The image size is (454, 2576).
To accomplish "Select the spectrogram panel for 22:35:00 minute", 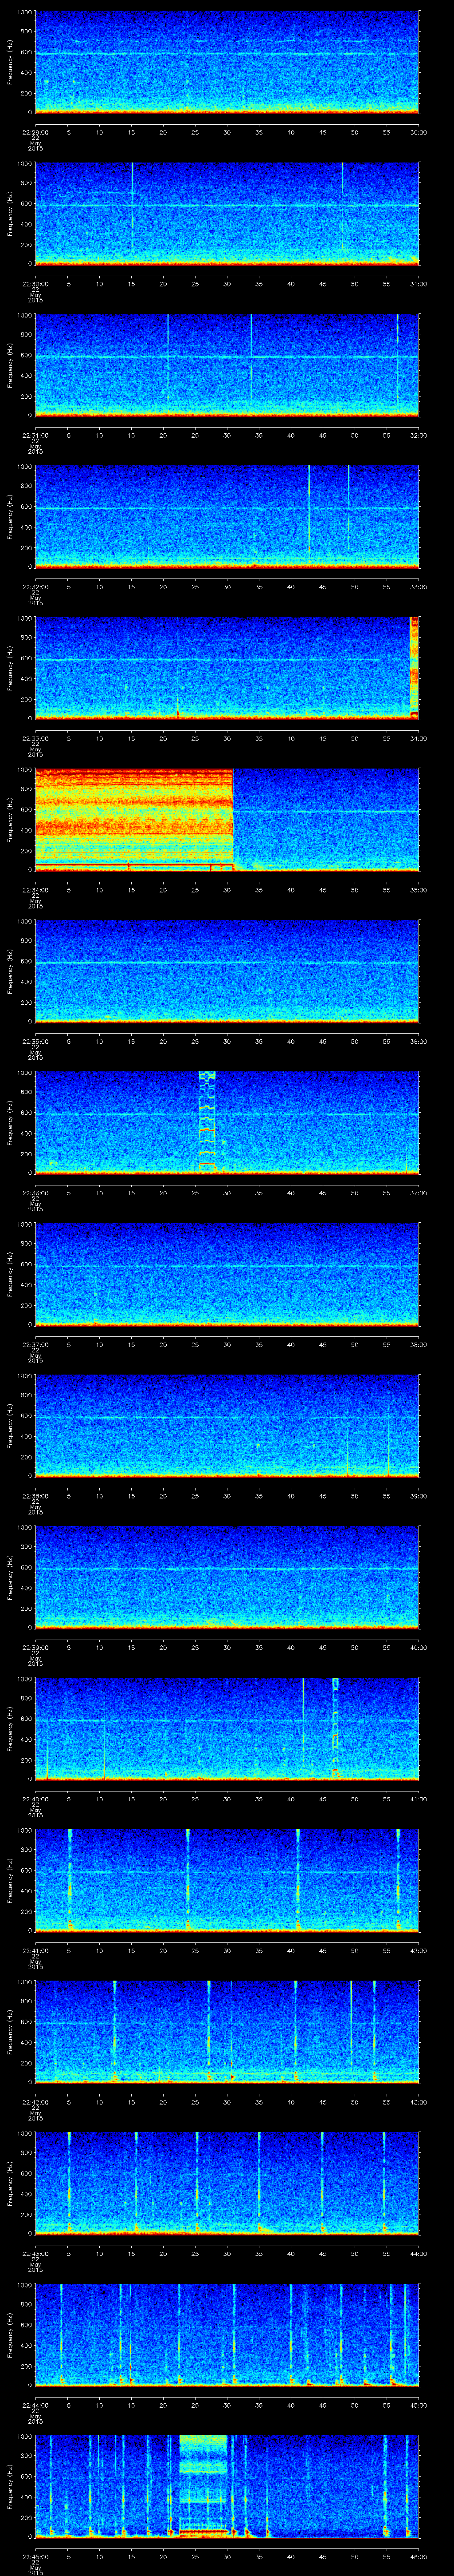I will (227, 971).
